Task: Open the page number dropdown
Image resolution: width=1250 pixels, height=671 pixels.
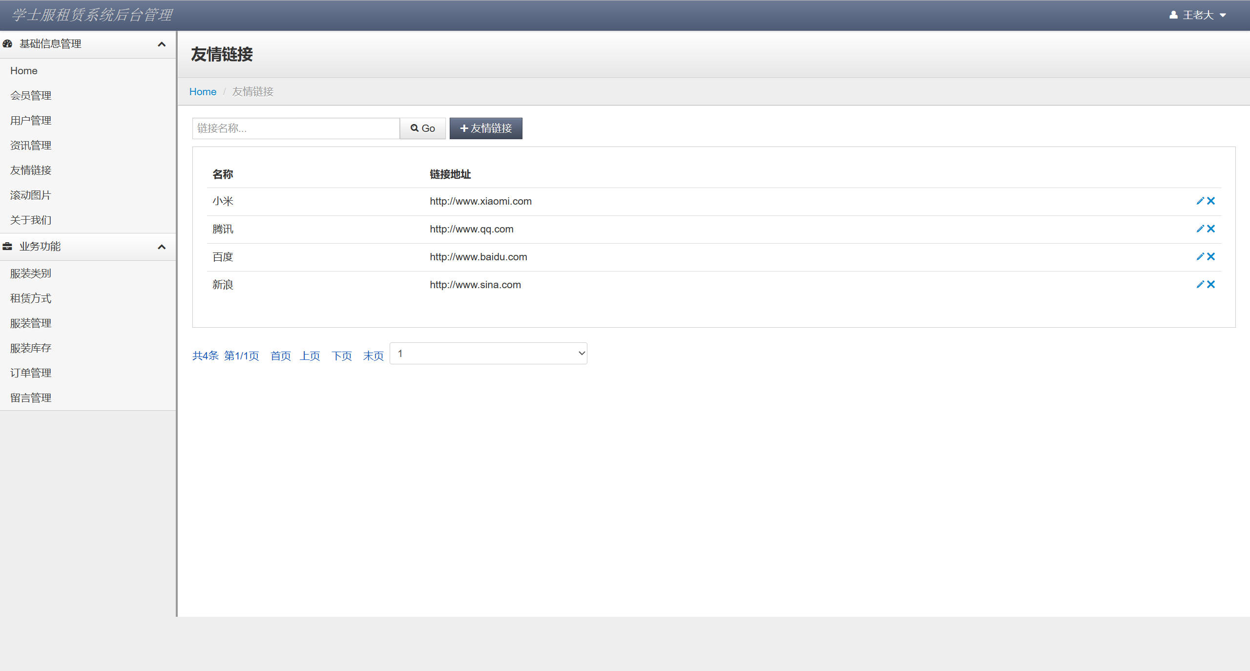Action: pyautogui.click(x=488, y=354)
